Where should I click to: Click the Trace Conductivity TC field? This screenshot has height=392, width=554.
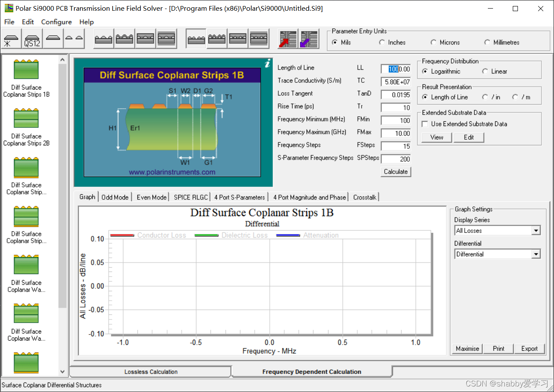pyautogui.click(x=396, y=82)
